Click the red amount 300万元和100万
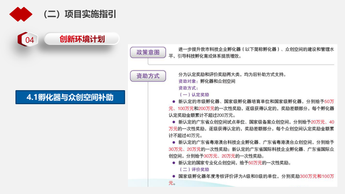The height and width of the screenshot is (194, 345). (x=317, y=176)
